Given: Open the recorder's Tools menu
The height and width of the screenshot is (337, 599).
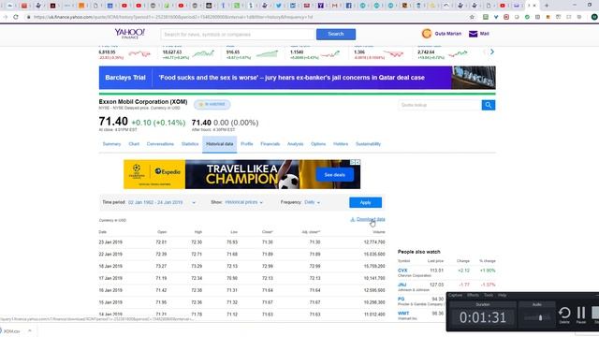Looking at the screenshot, I should click(x=489, y=295).
